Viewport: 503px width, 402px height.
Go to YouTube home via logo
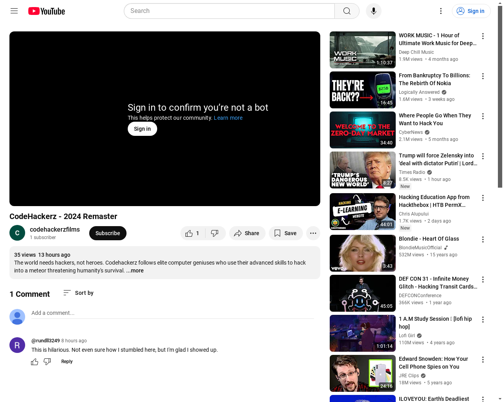47,11
